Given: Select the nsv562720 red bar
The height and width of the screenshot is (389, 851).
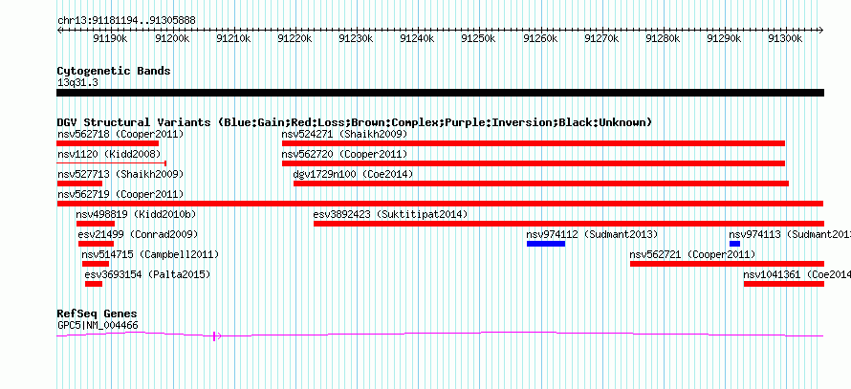Looking at the screenshot, I should click(534, 163).
